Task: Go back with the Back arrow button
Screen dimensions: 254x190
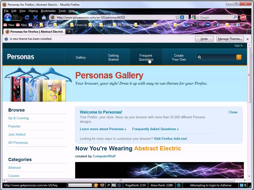Action: [8, 17]
